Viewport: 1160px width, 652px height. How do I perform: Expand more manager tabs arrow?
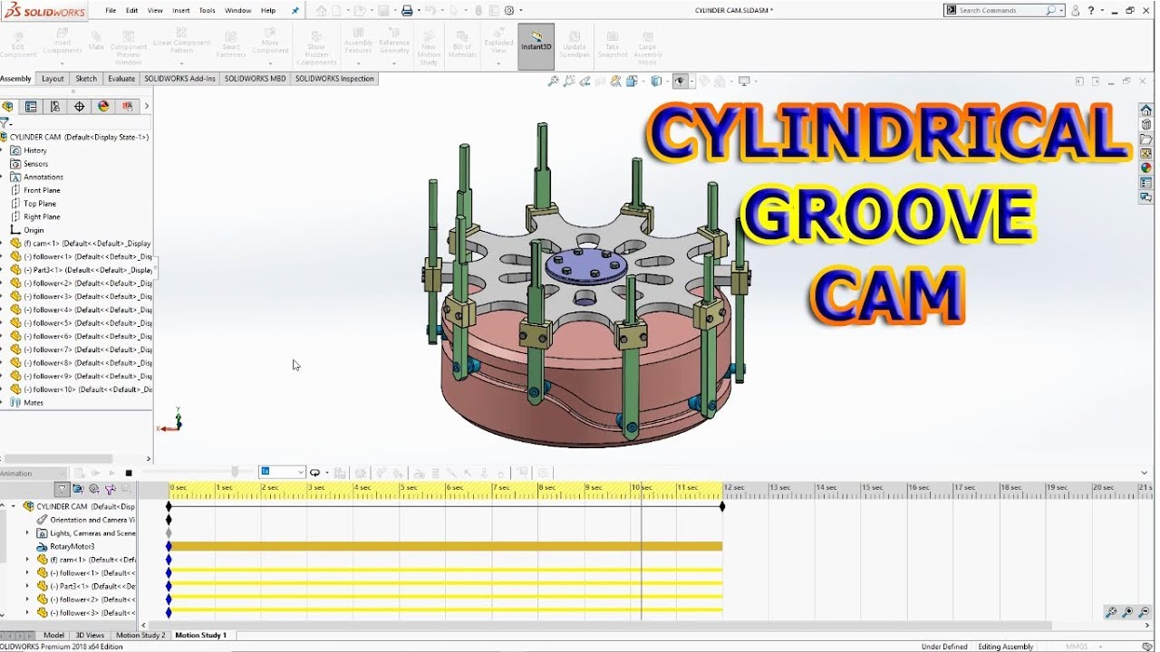tap(147, 106)
